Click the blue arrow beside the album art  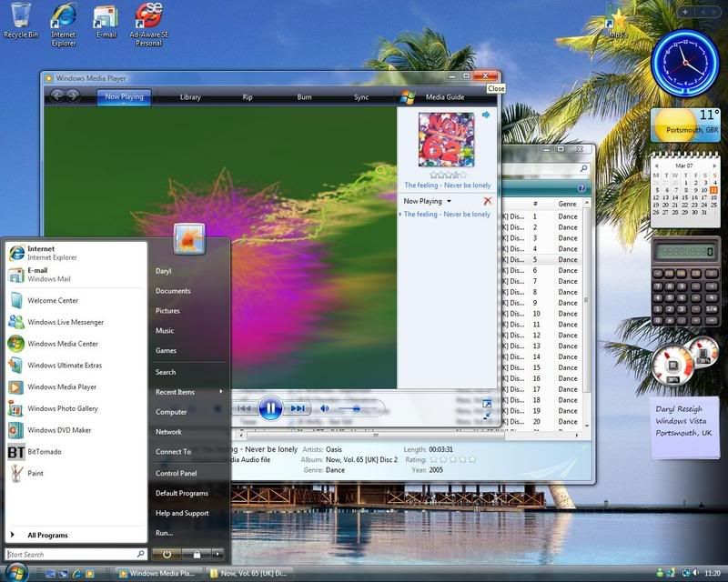tap(486, 115)
